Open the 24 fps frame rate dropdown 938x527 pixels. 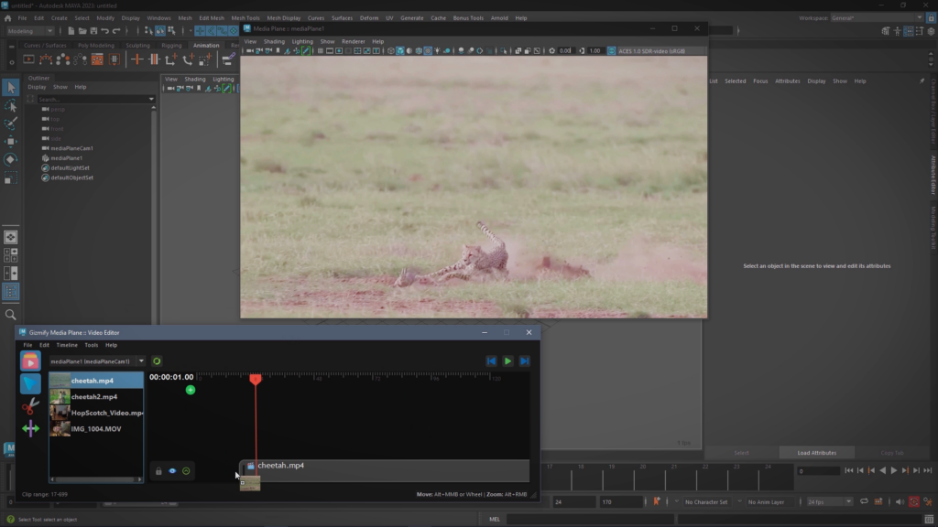point(828,502)
